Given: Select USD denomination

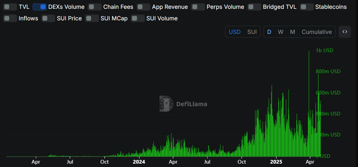Looking at the screenshot, I should coord(235,32).
